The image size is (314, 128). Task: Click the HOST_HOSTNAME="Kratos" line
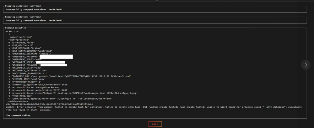24,48
